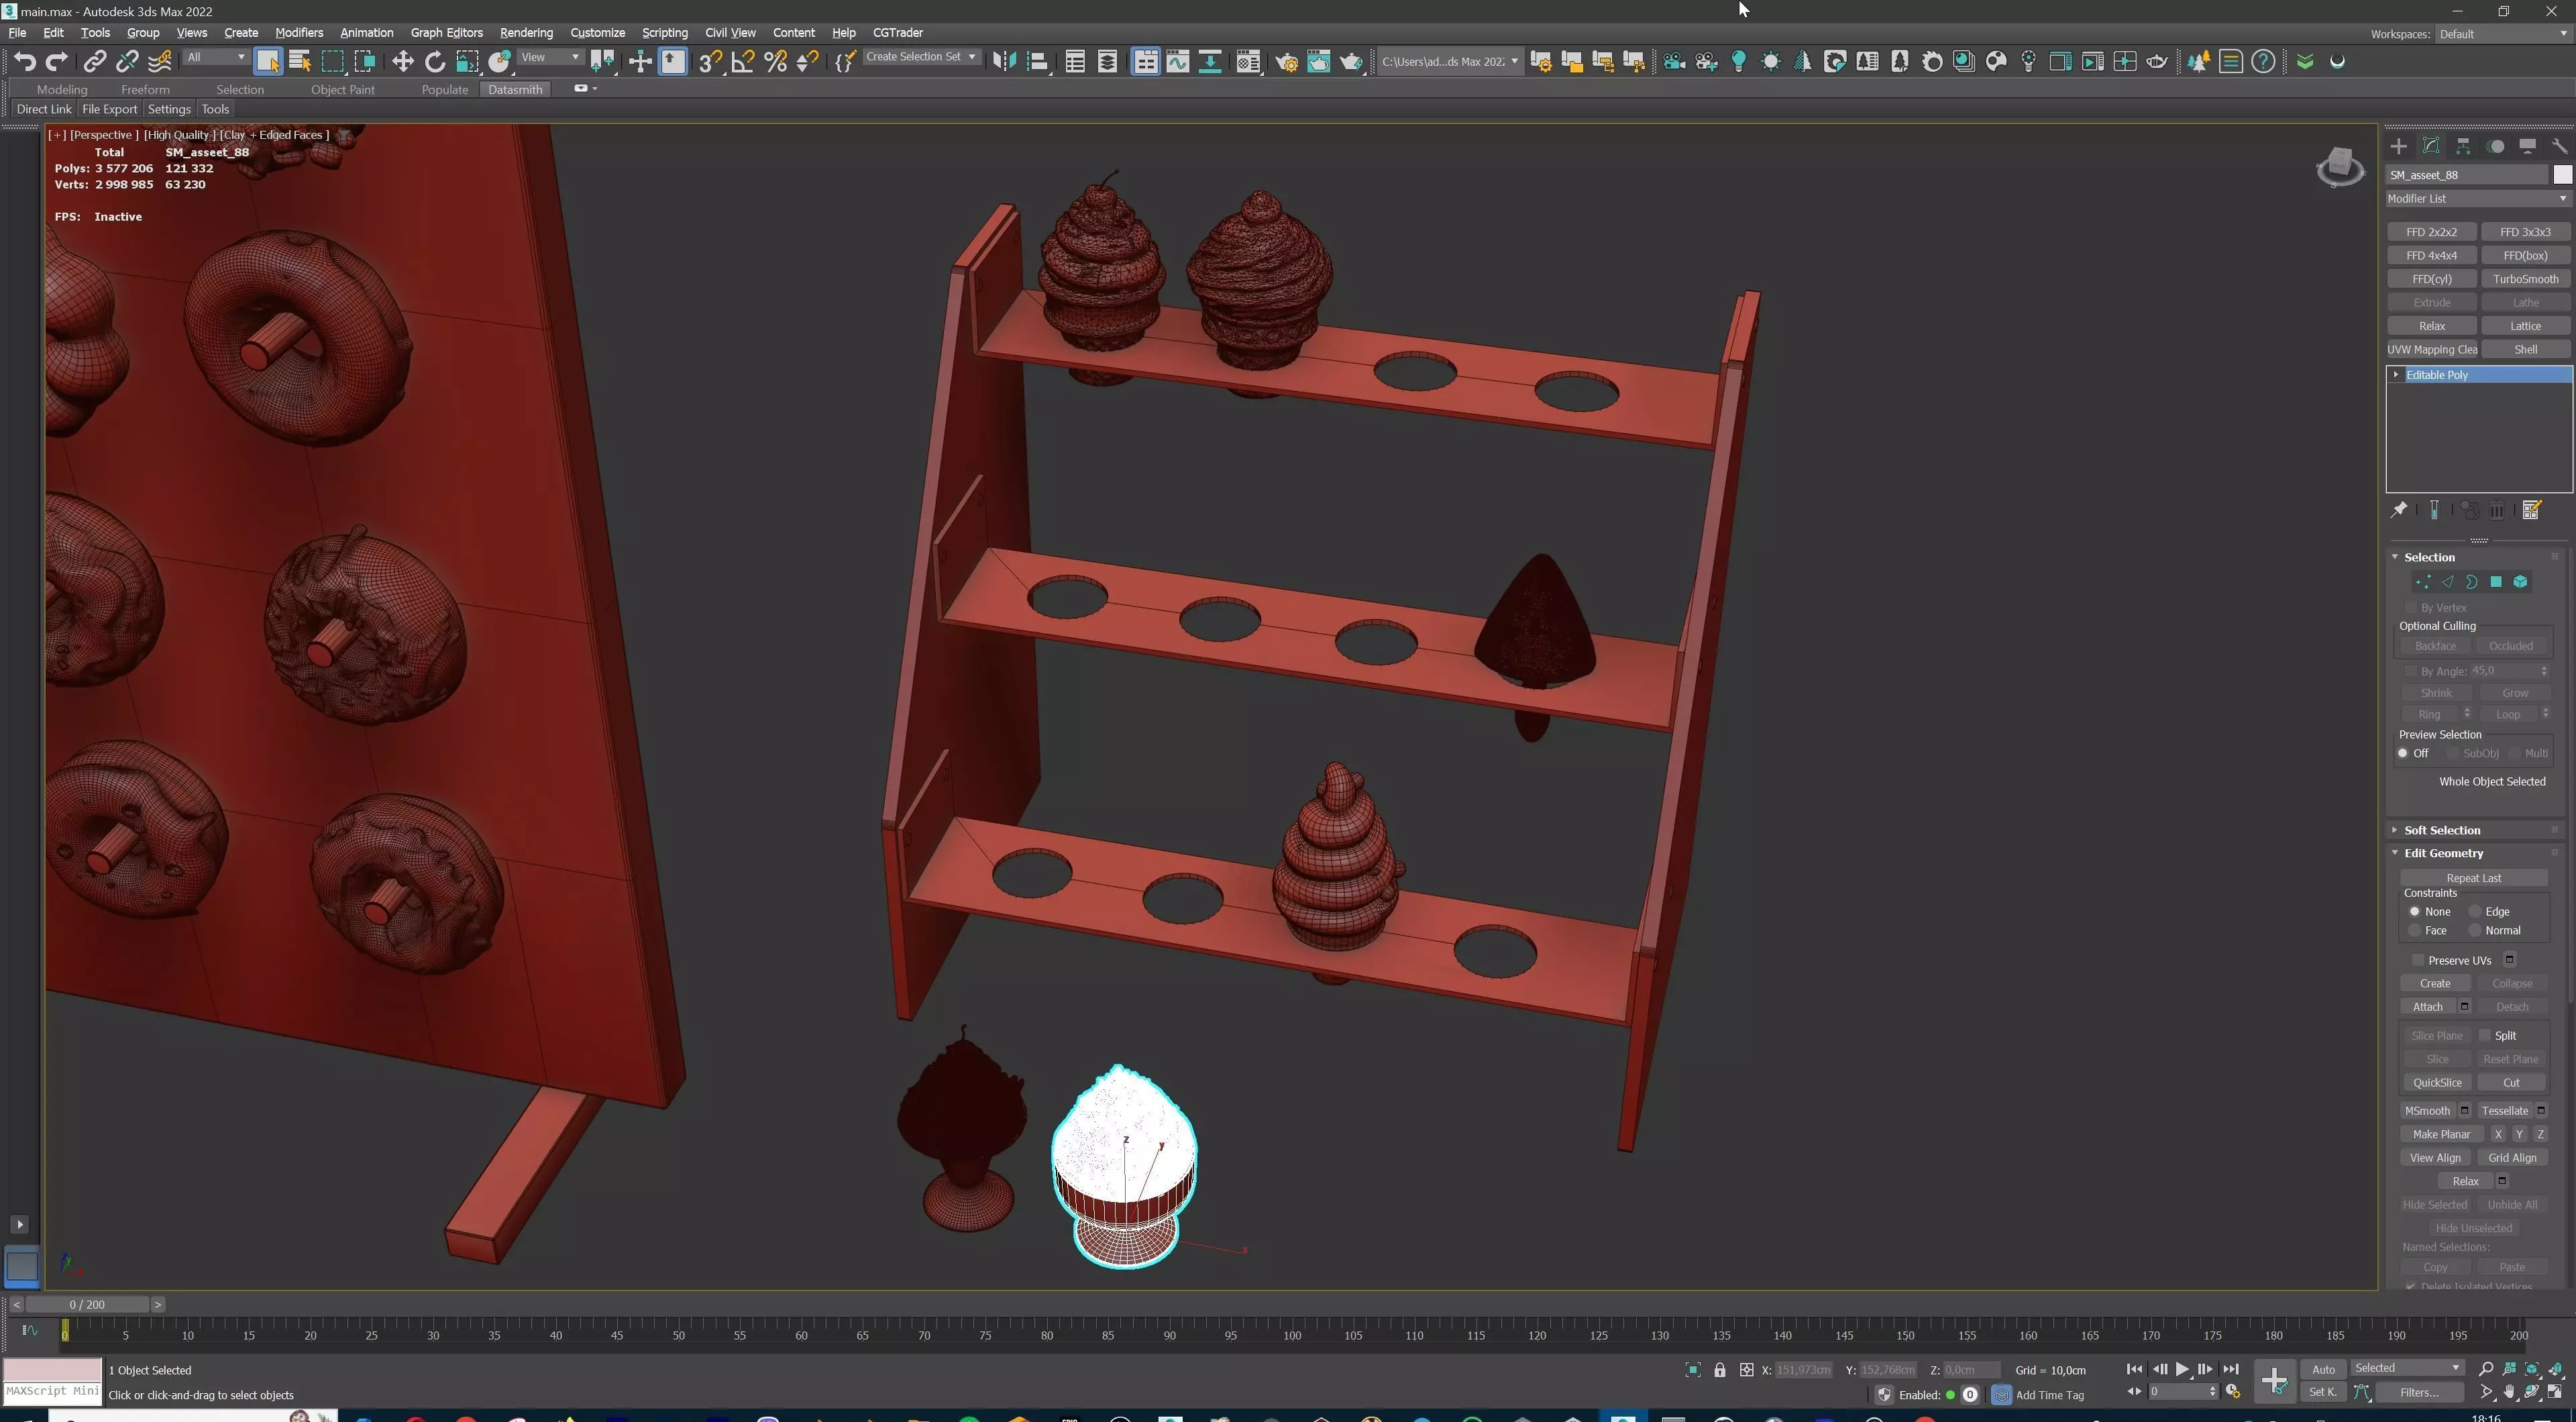The width and height of the screenshot is (2576, 1422).
Task: Check the By Vertex option
Action: coord(2410,608)
